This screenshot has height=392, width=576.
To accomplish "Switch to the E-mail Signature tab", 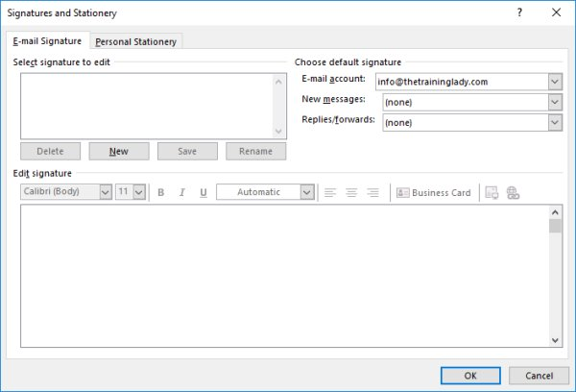I will (47, 41).
